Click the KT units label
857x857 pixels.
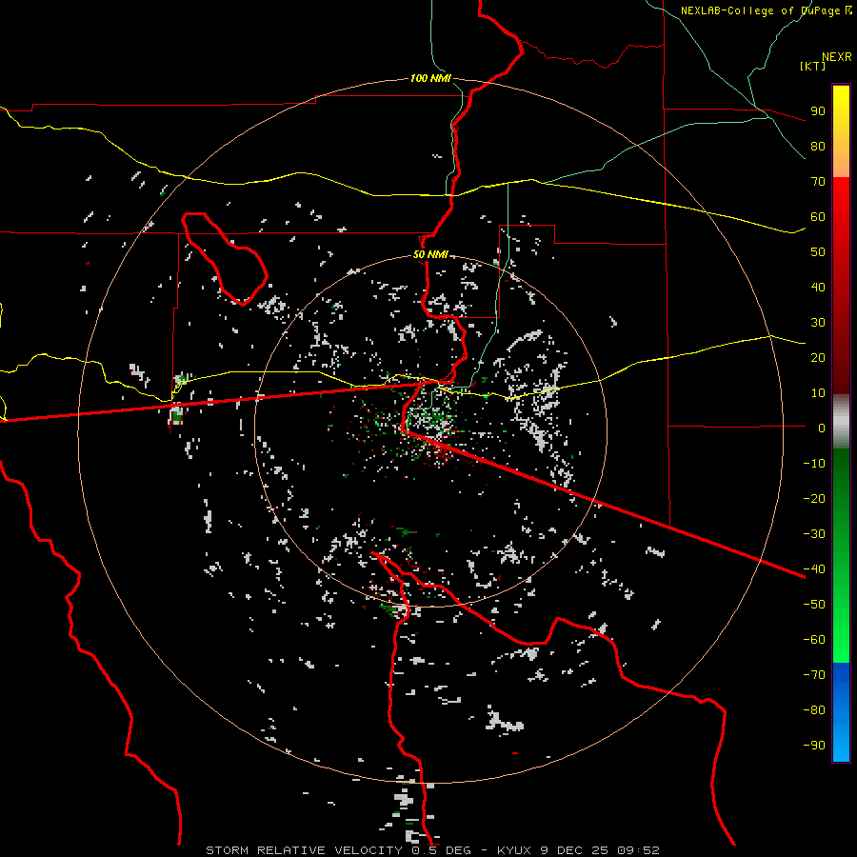click(x=812, y=66)
